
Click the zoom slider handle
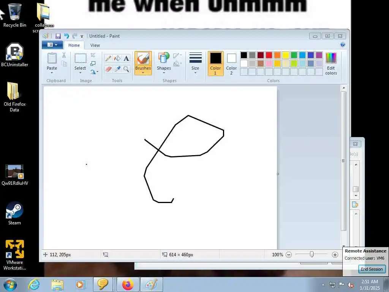(x=312, y=254)
